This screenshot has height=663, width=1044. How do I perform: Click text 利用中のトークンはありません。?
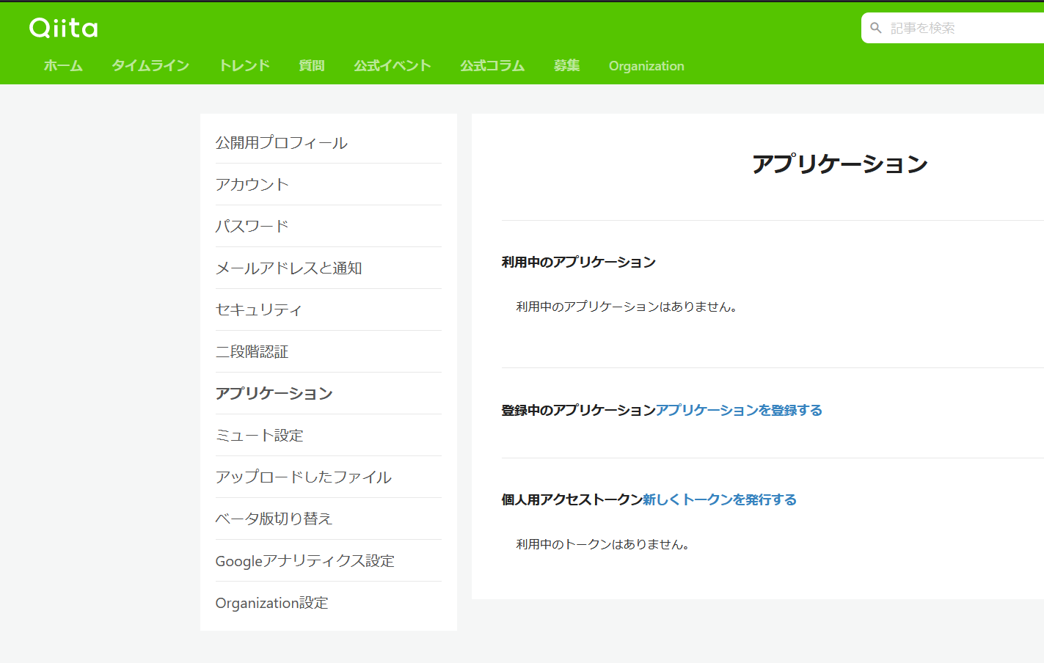[602, 544]
